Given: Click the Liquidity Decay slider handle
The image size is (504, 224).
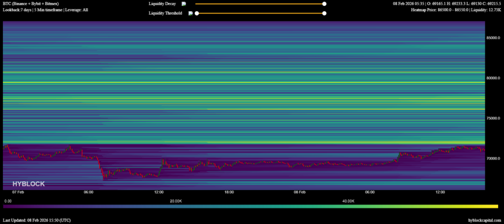Looking at the screenshot, I should click(324, 4).
